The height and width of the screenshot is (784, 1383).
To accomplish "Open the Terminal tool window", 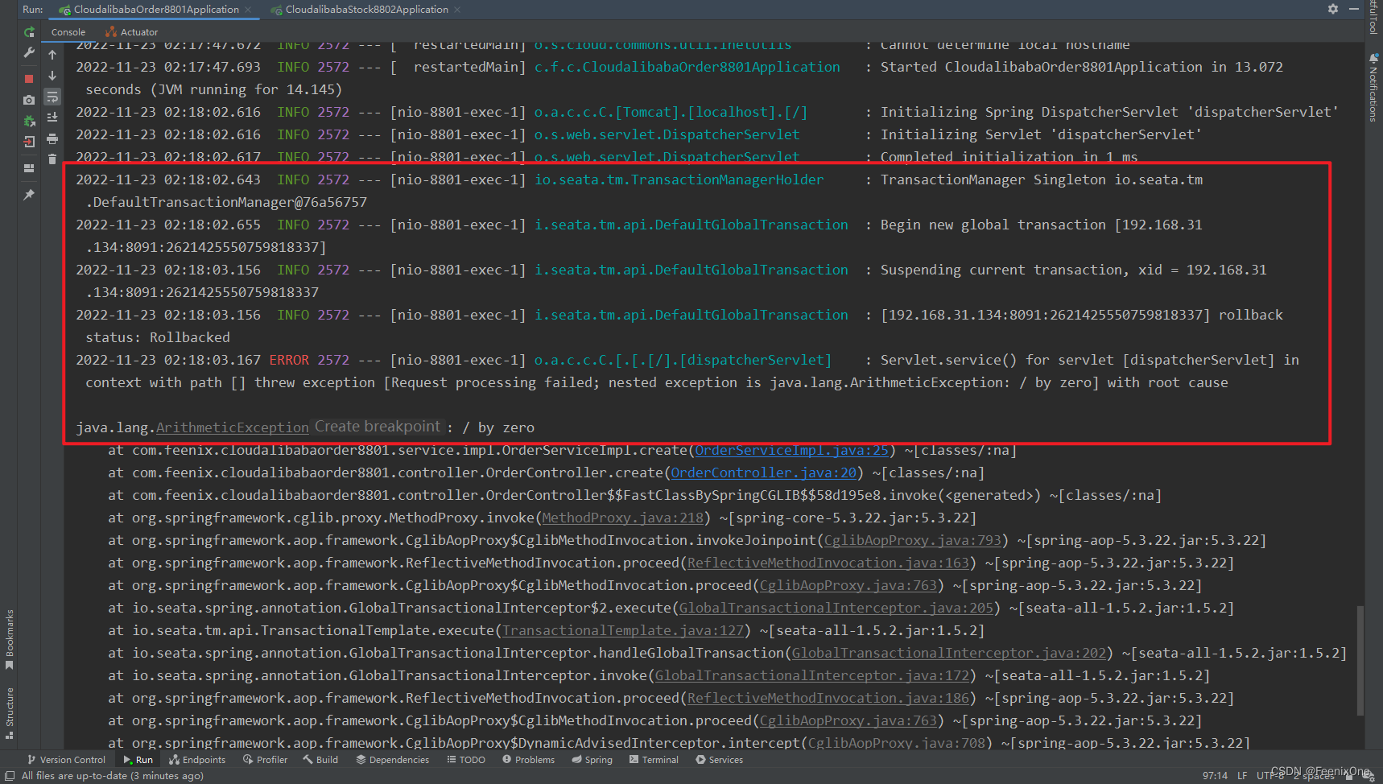I will click(x=654, y=760).
